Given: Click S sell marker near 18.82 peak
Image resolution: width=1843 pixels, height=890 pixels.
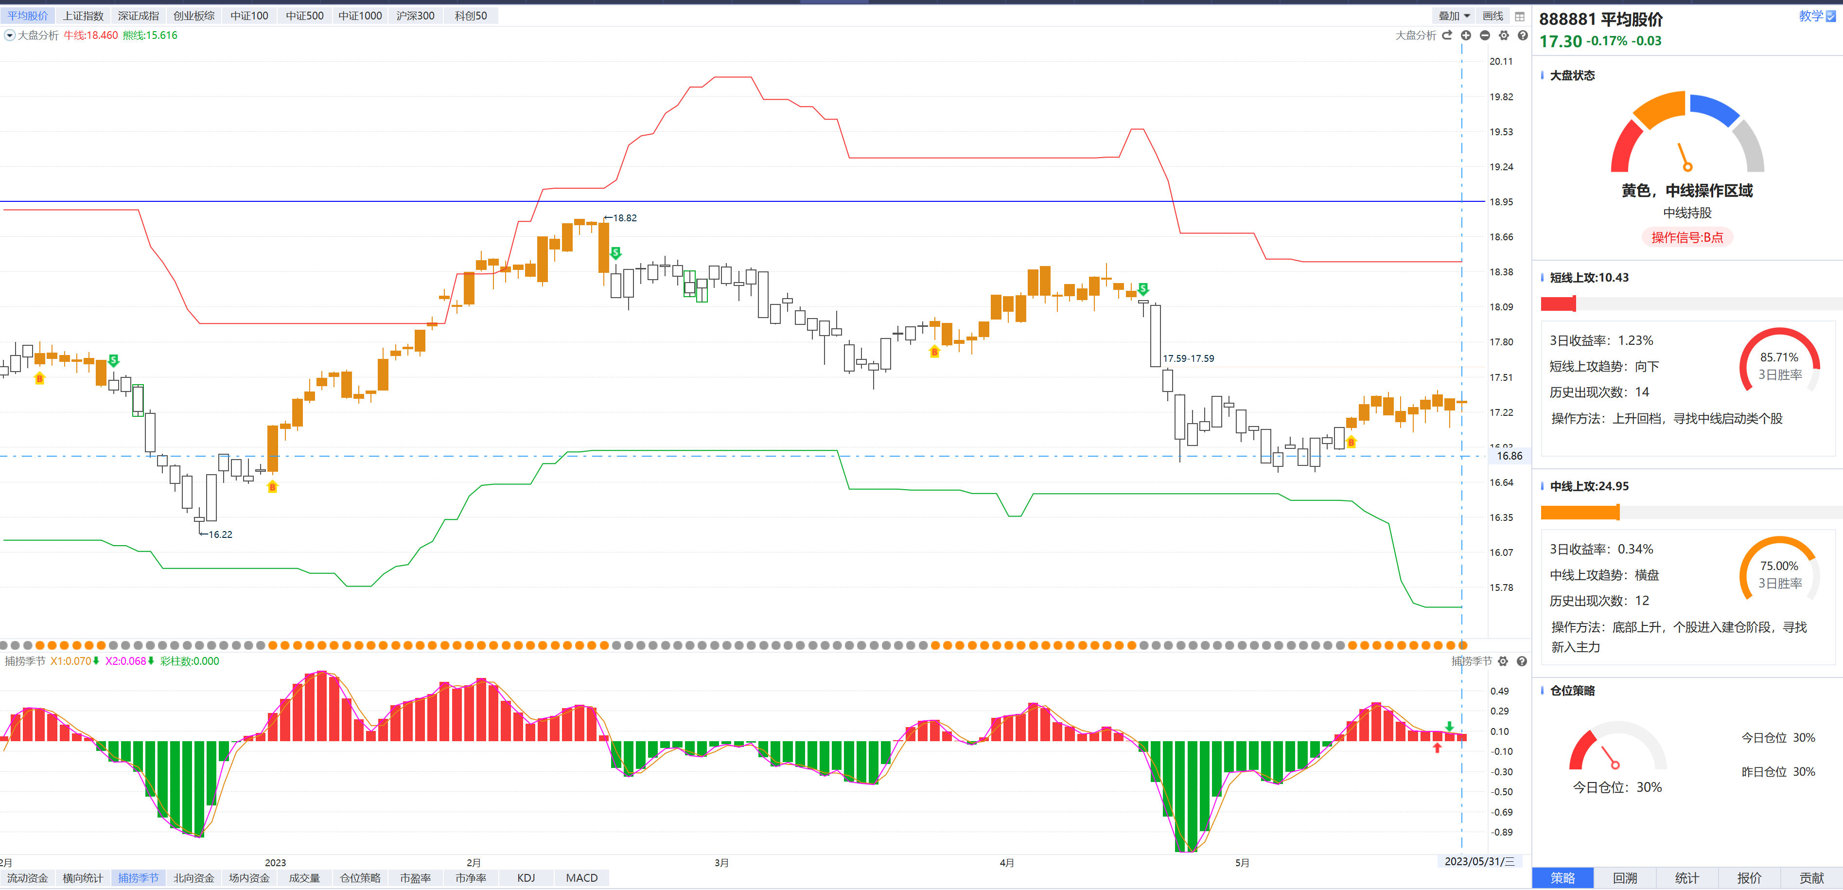Looking at the screenshot, I should click(x=615, y=253).
